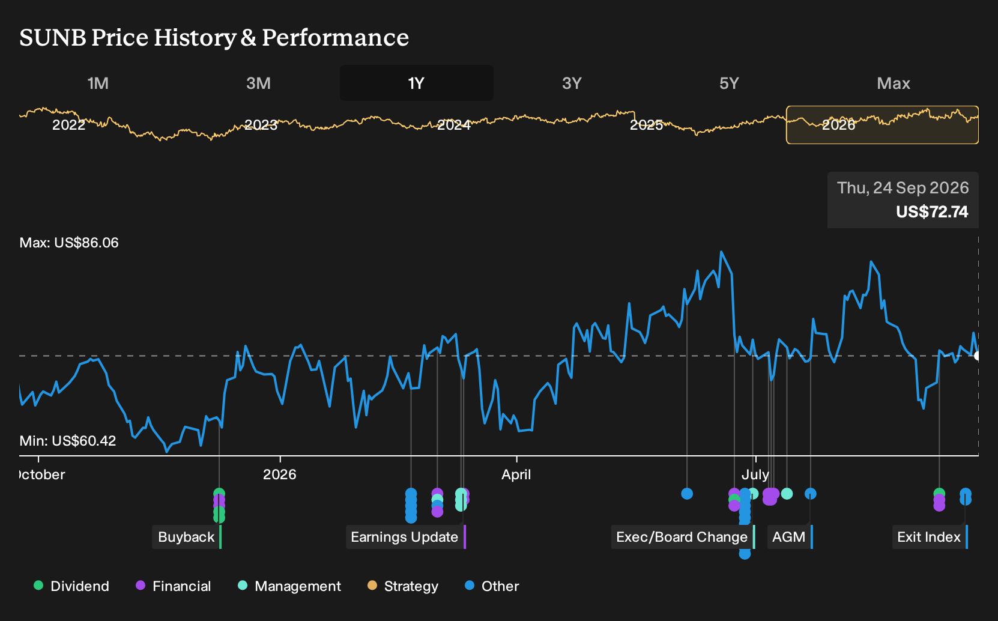Toggle Management events in the legend
This screenshot has height=621, width=998.
[x=289, y=586]
